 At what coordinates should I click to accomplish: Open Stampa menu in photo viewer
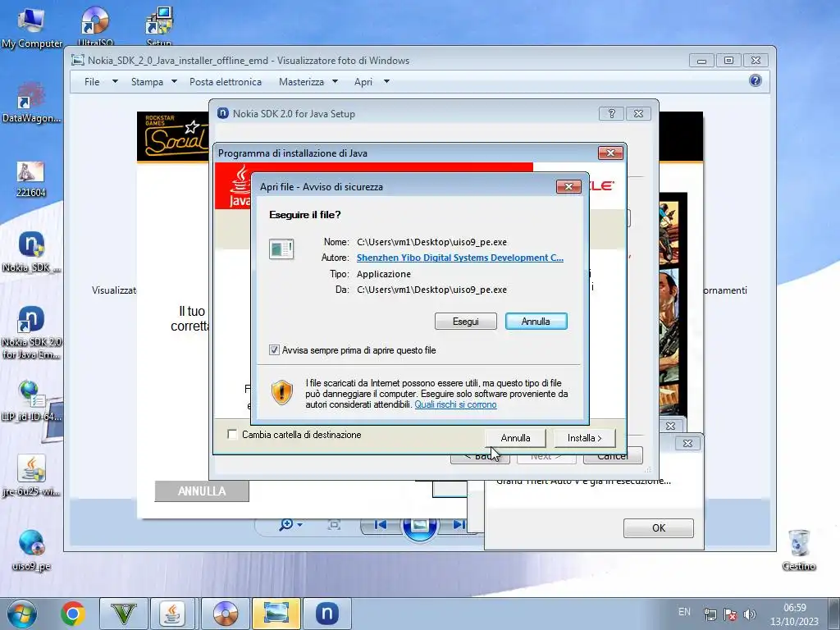coord(147,82)
